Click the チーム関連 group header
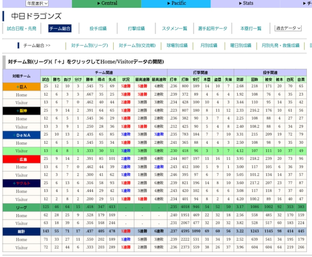Screen dimensions: 312x257 pos(104,73)
